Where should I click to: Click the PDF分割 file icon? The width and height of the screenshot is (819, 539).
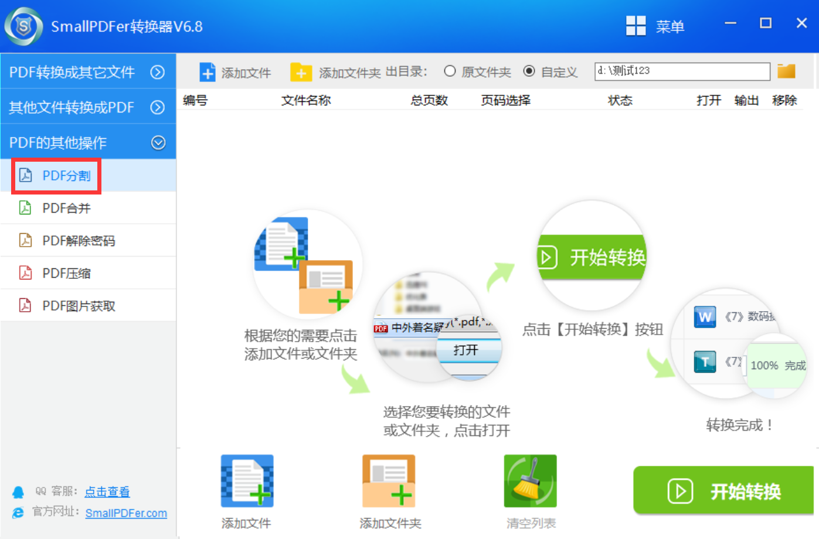click(25, 175)
